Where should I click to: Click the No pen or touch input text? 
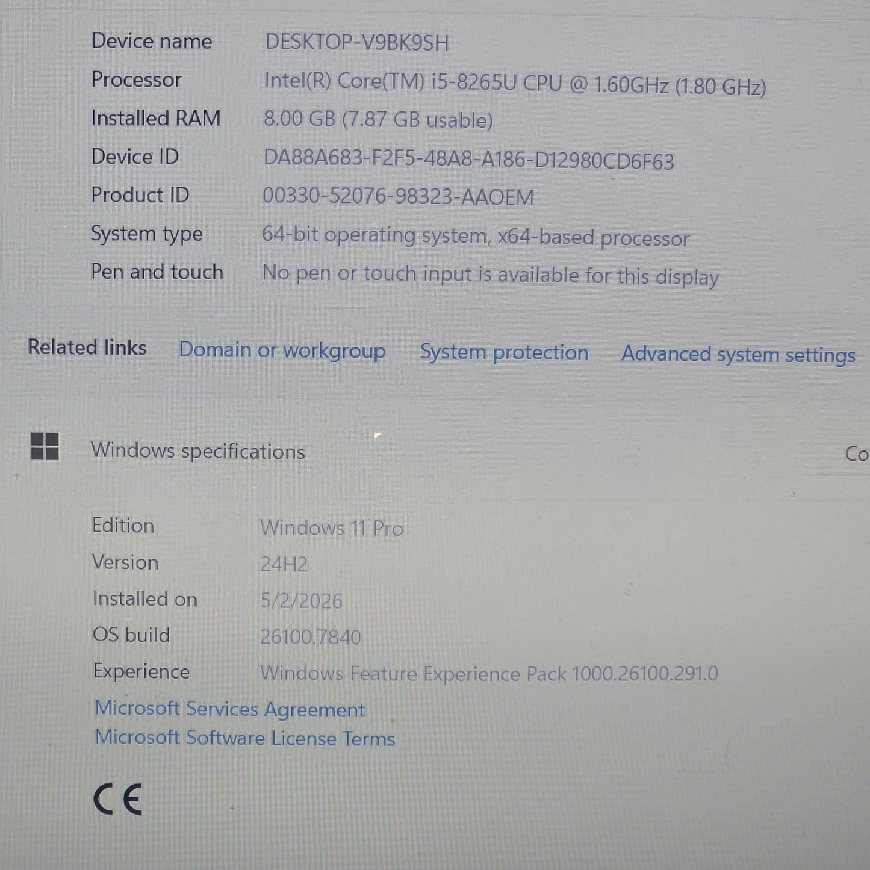[x=491, y=275]
